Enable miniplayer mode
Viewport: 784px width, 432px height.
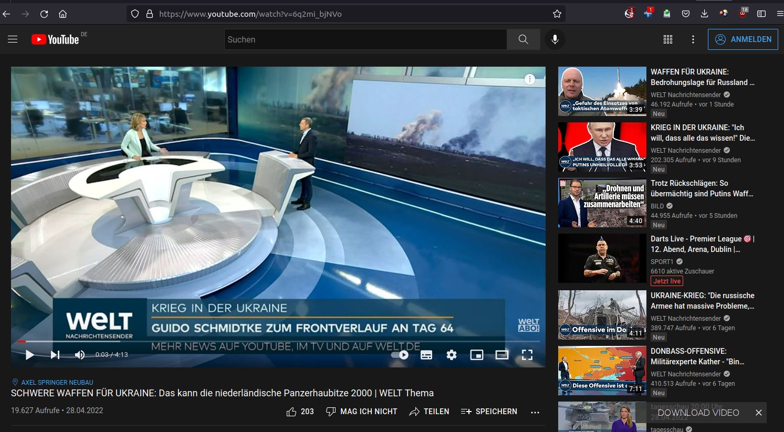477,355
